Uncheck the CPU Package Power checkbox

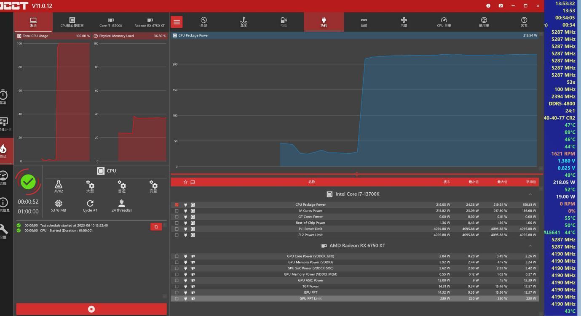pos(177,204)
